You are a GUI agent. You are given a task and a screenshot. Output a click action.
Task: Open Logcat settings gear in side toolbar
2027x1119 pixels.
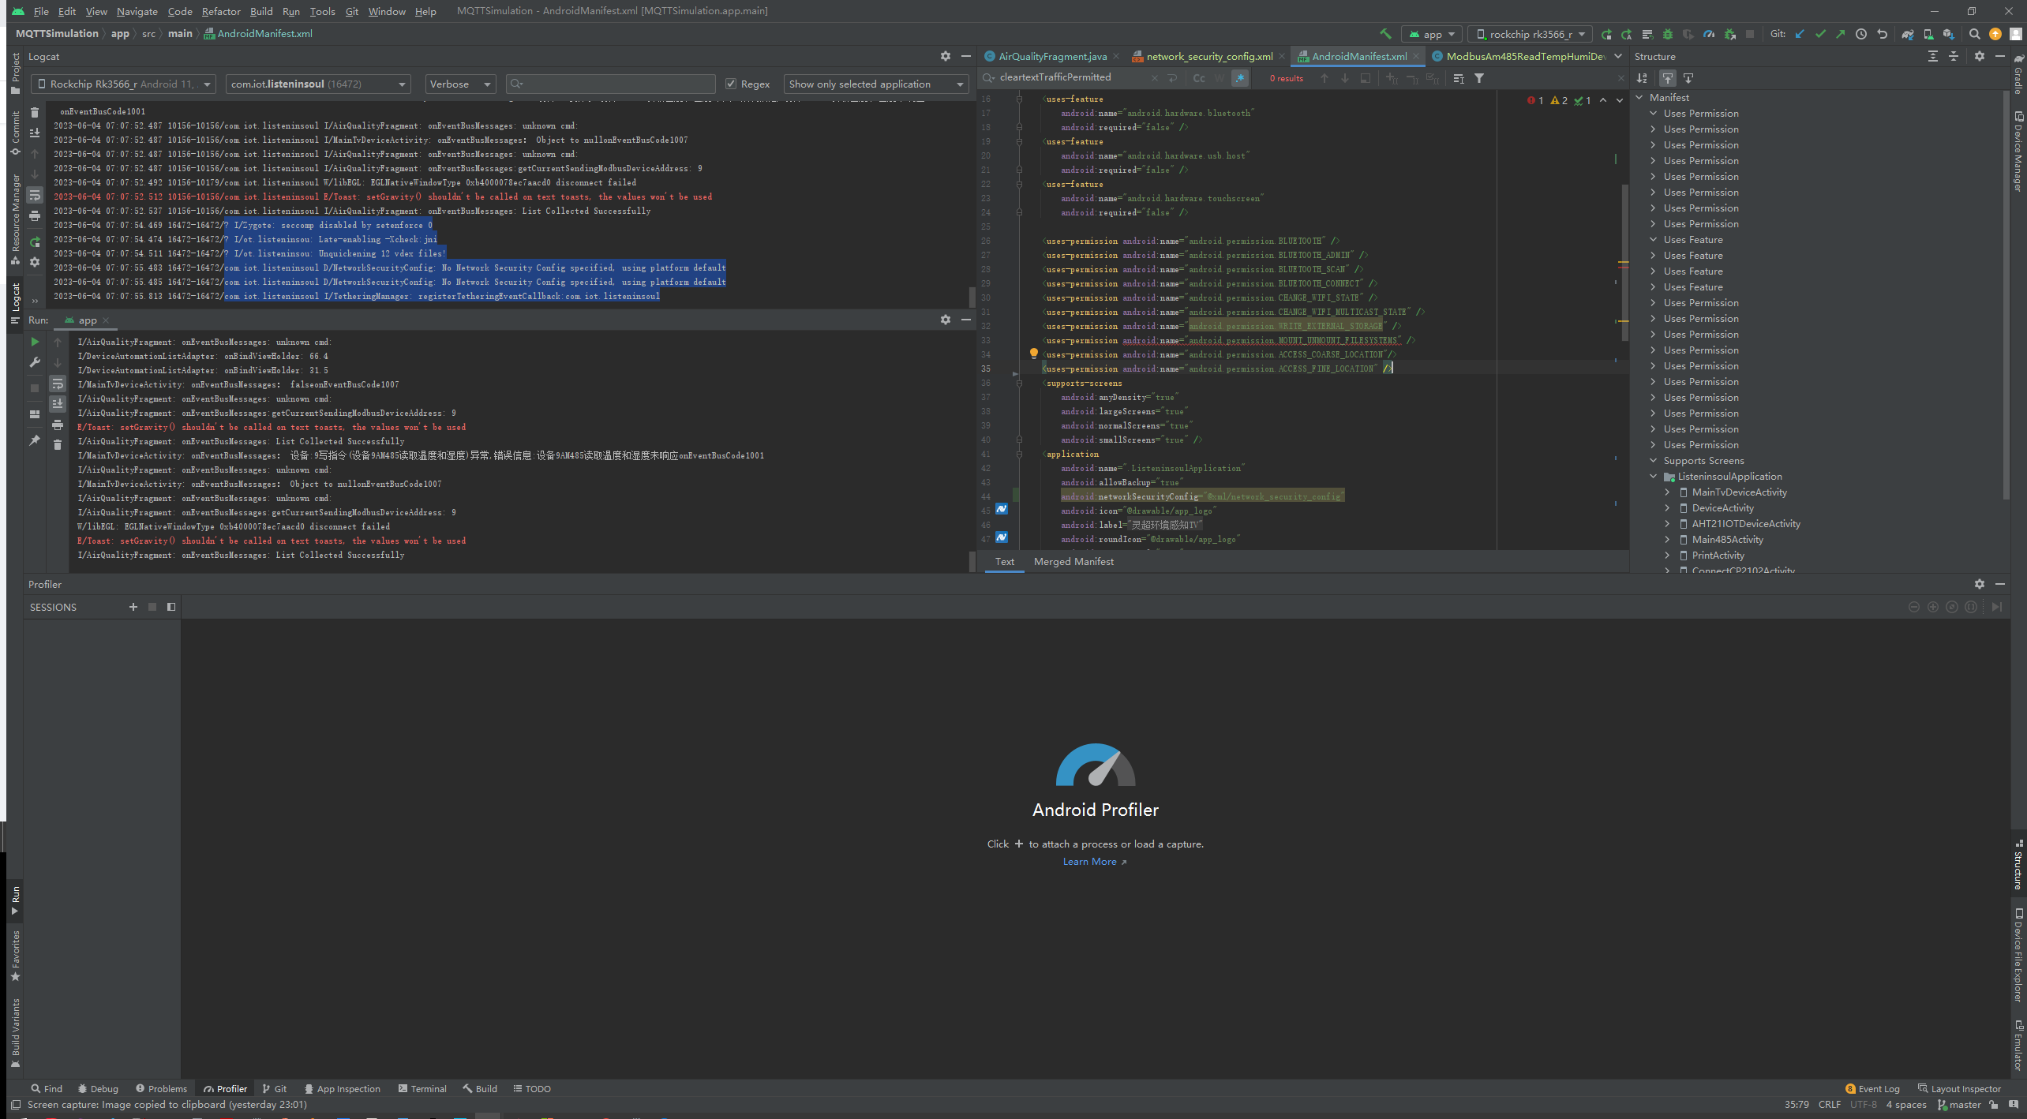(x=35, y=262)
